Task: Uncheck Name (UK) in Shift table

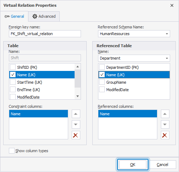Action: [13, 75]
